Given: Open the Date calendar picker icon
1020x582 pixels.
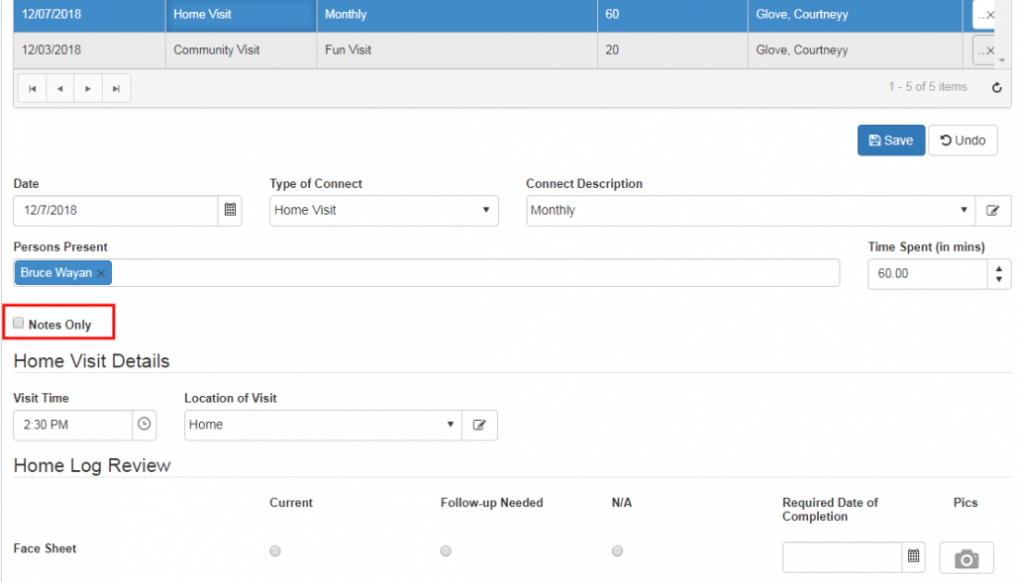Looking at the screenshot, I should [230, 210].
